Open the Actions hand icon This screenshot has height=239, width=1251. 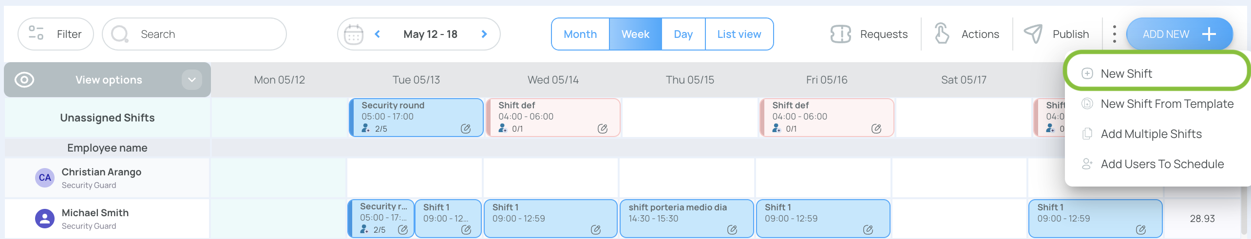tap(942, 34)
